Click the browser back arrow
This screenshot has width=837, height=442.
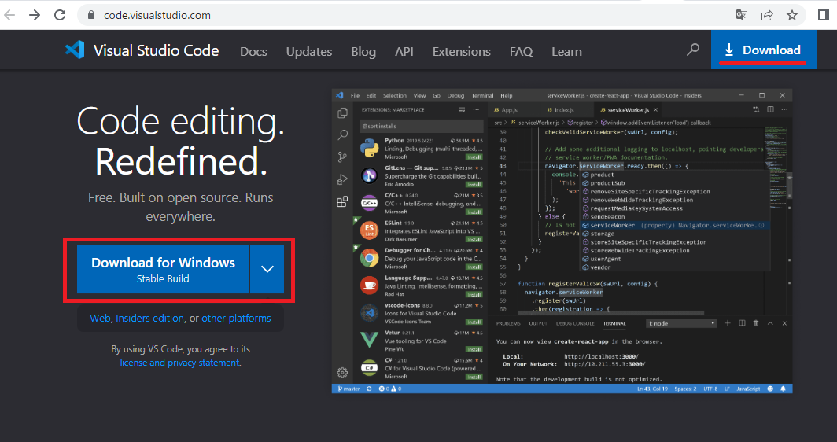click(x=9, y=15)
